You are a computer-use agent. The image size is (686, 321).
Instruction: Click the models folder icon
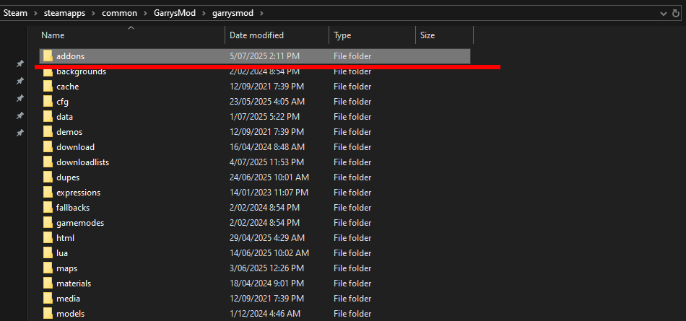point(48,314)
